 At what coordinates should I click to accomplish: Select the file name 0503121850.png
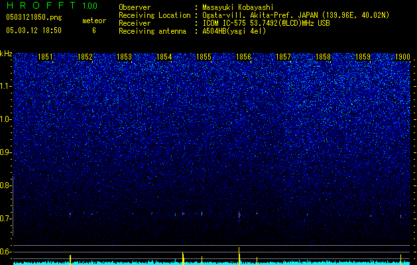pos(34,17)
